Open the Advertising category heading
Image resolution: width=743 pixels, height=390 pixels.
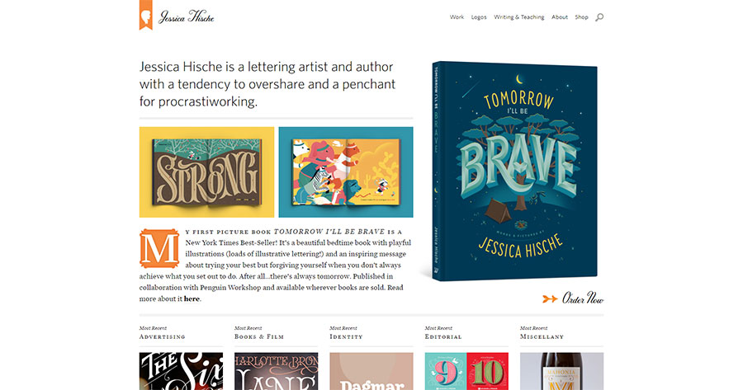(x=162, y=336)
